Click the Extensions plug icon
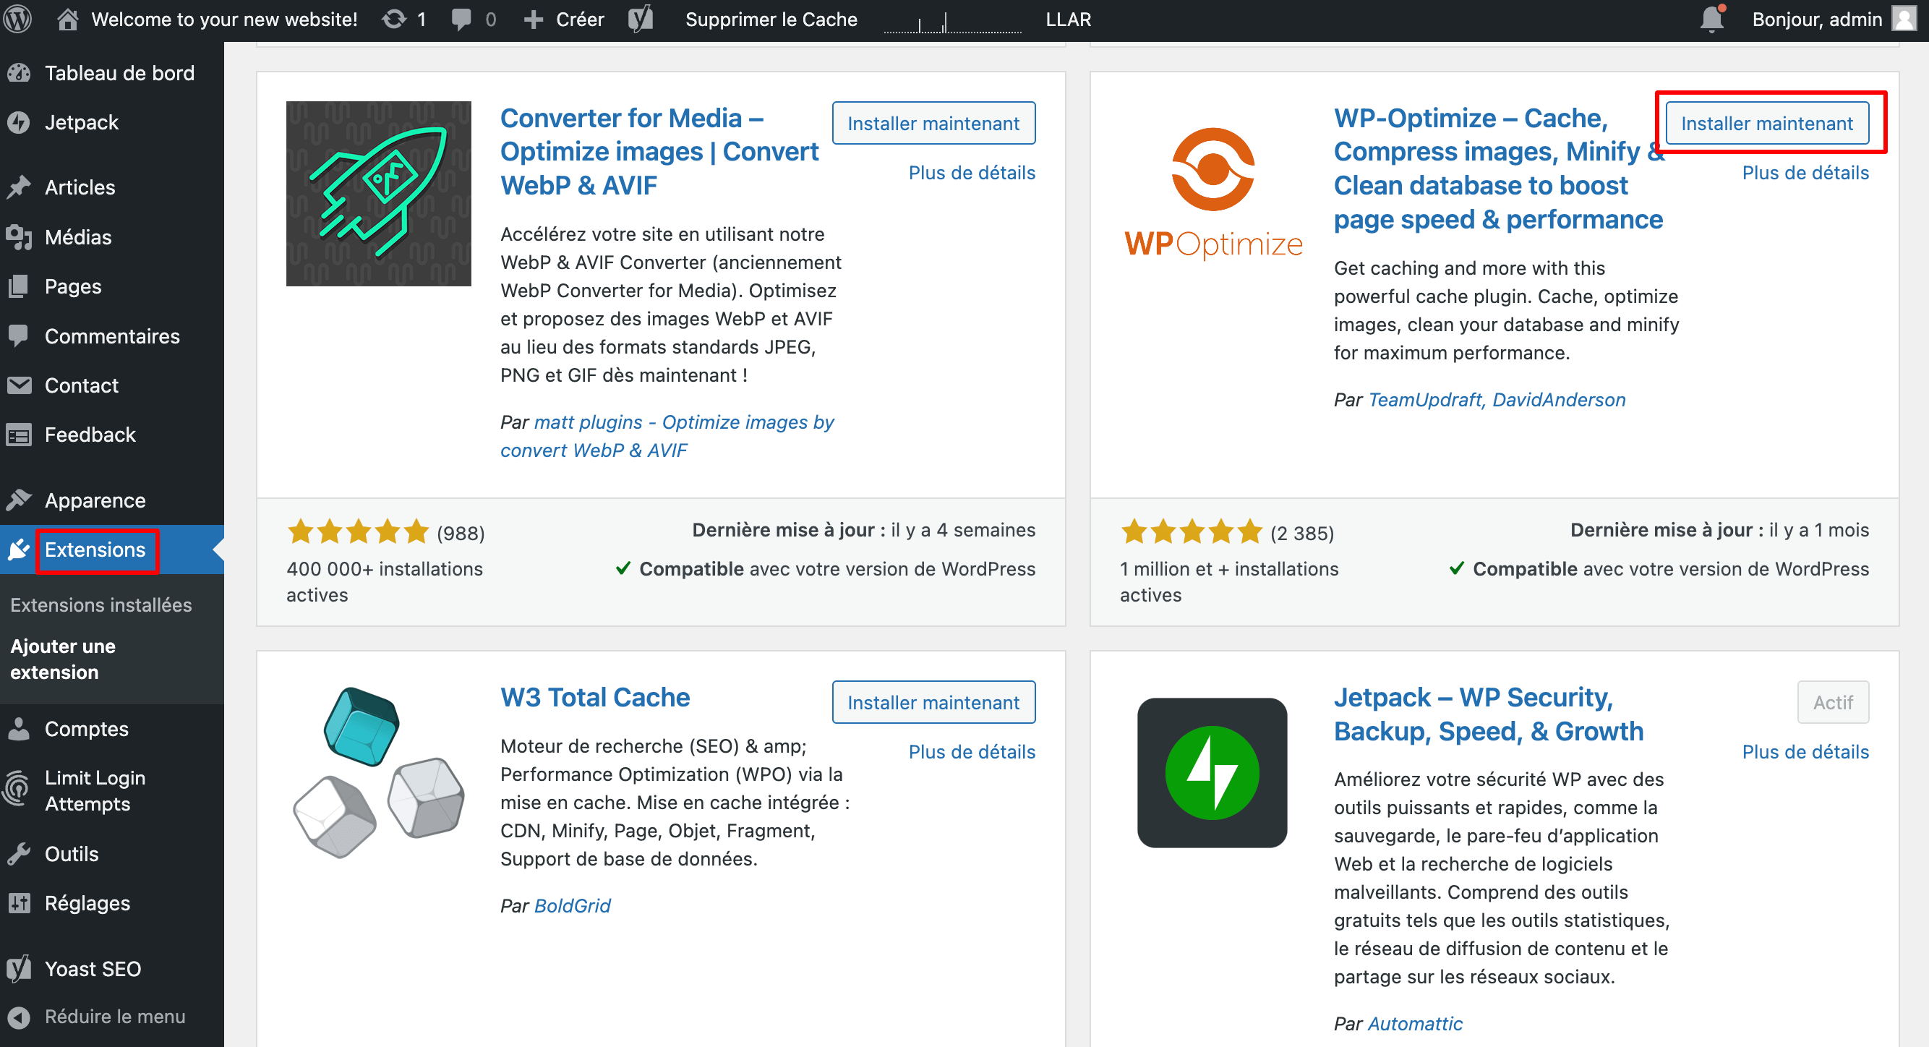Image resolution: width=1929 pixels, height=1047 pixels. coord(20,550)
